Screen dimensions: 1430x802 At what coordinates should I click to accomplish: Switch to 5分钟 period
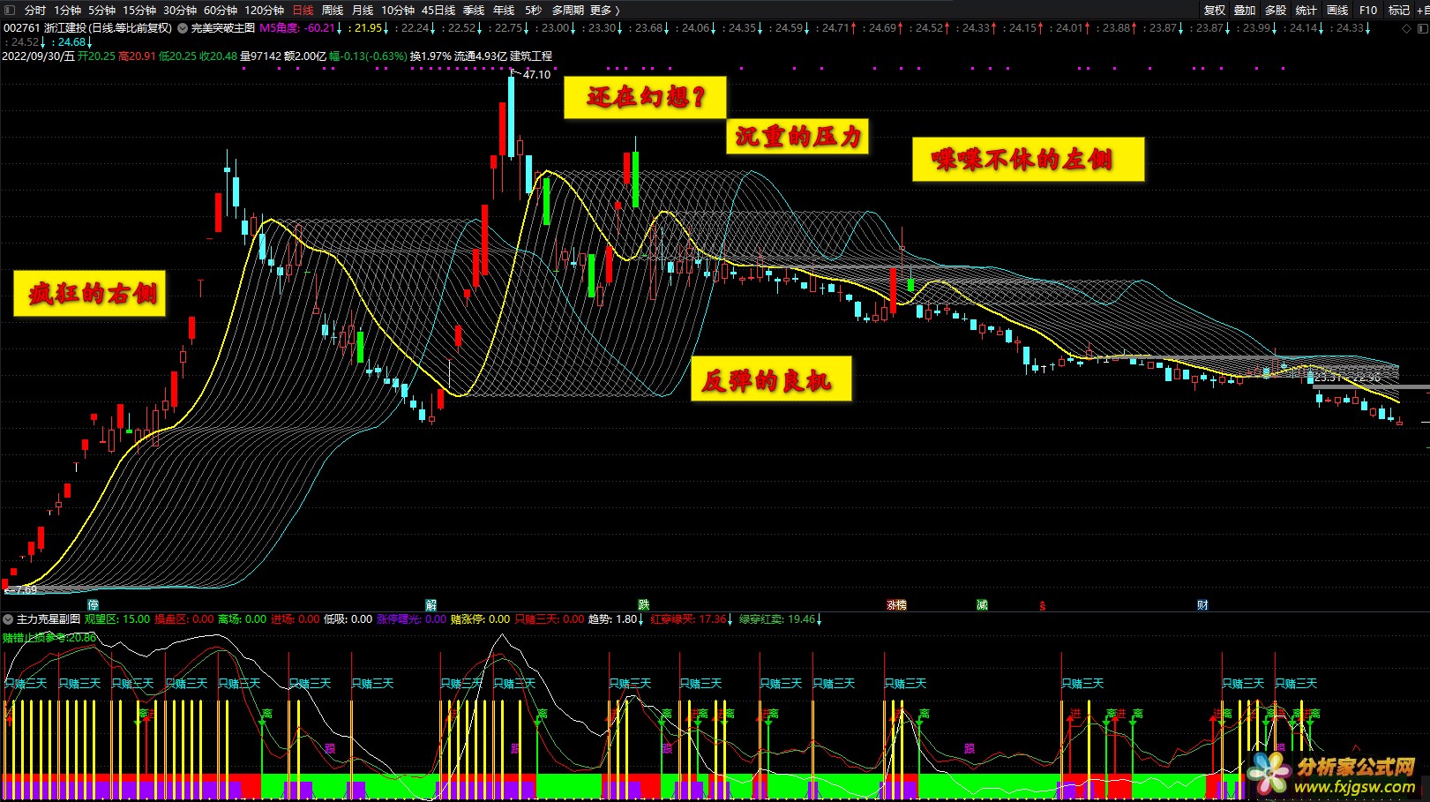[102, 11]
